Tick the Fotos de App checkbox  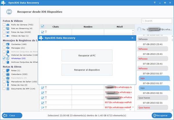4,32
